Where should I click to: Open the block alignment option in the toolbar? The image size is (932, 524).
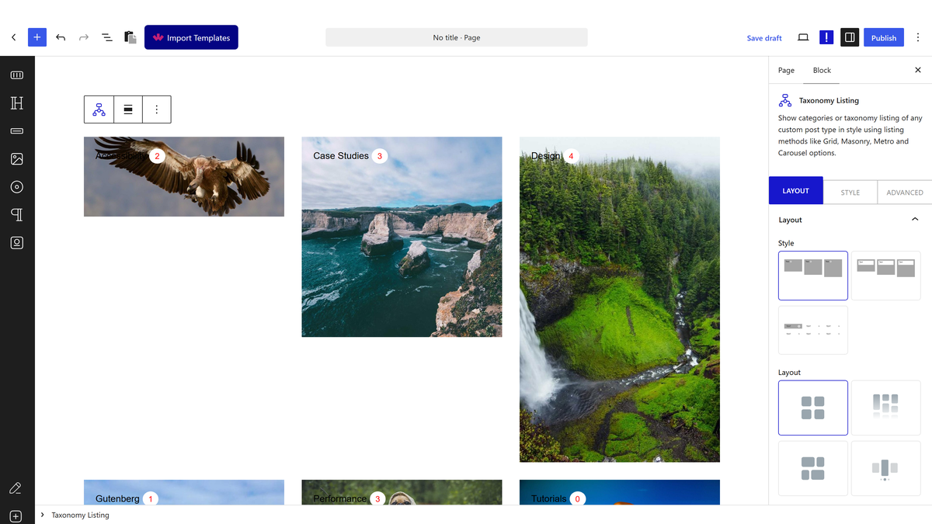coord(128,109)
